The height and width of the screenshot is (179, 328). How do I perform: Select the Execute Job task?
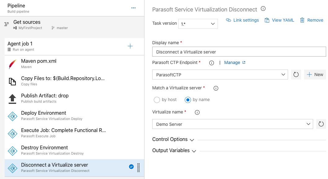(x=74, y=133)
